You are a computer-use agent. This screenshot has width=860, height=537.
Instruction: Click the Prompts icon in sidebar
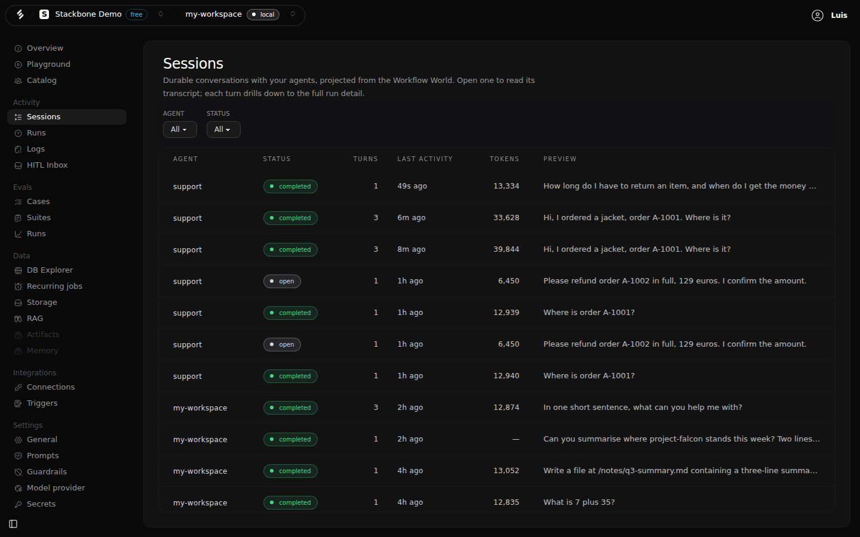pos(18,456)
